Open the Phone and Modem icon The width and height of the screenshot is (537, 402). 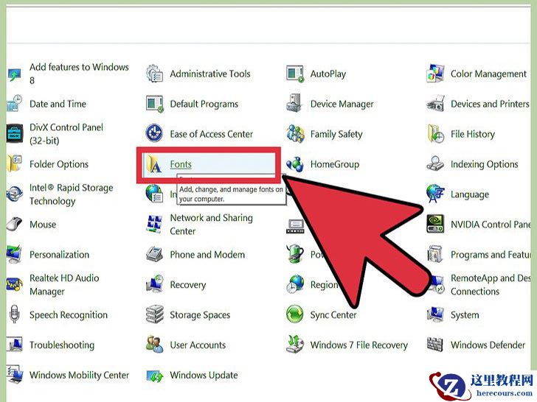(154, 255)
